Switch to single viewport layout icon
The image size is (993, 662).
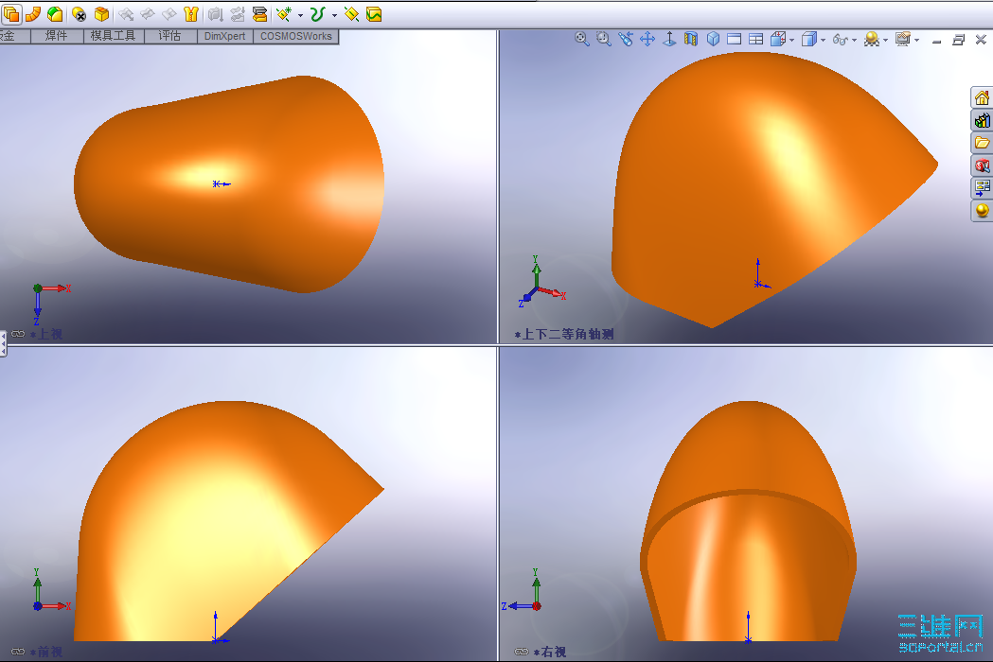[x=734, y=39]
